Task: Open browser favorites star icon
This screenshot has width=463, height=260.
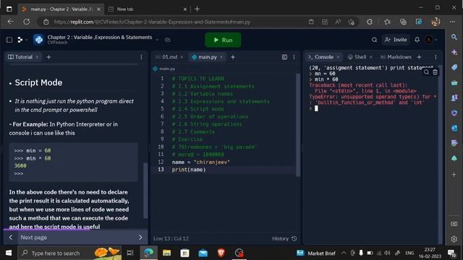Action: [x=387, y=22]
